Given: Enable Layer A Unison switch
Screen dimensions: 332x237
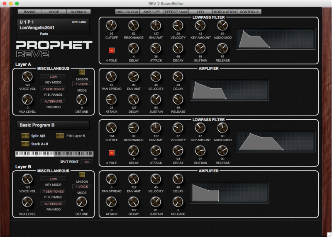Looking at the screenshot, I should pos(82,72).
